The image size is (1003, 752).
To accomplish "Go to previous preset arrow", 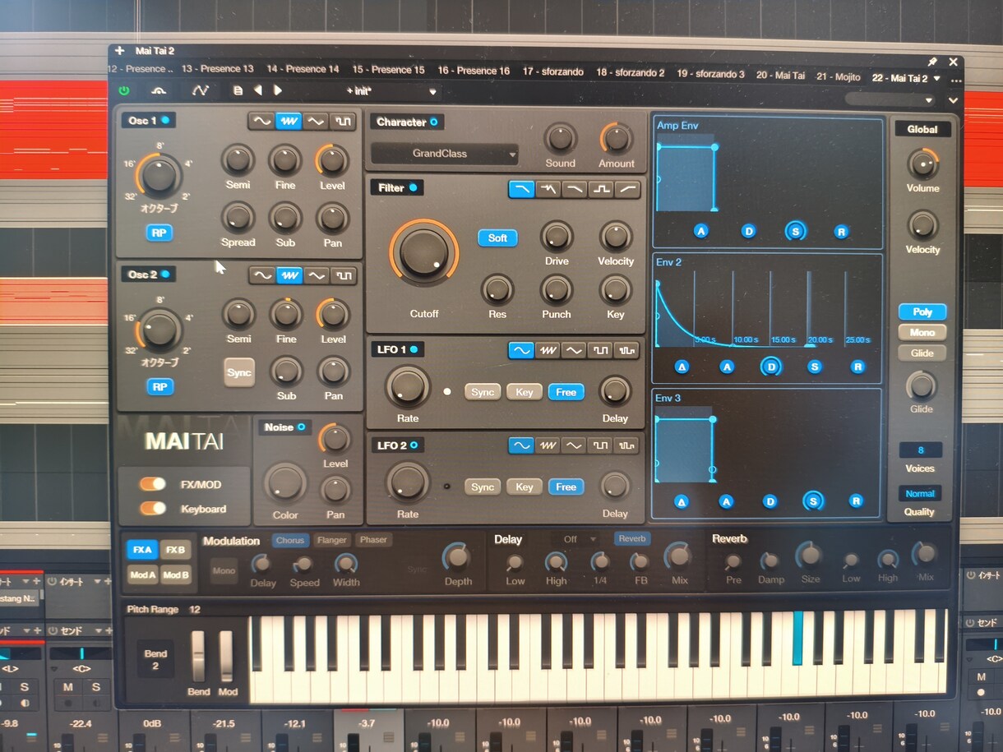I will 257,90.
